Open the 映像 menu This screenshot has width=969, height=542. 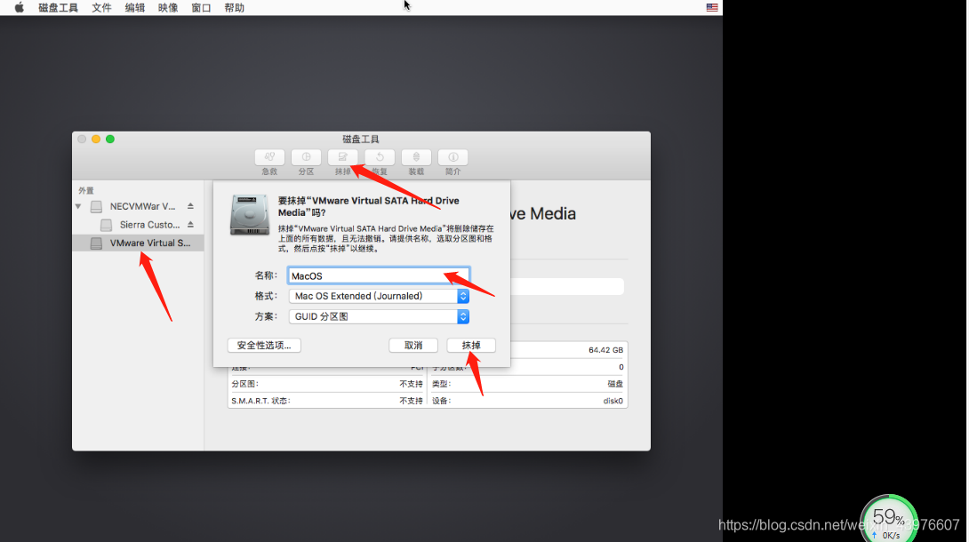click(x=168, y=8)
